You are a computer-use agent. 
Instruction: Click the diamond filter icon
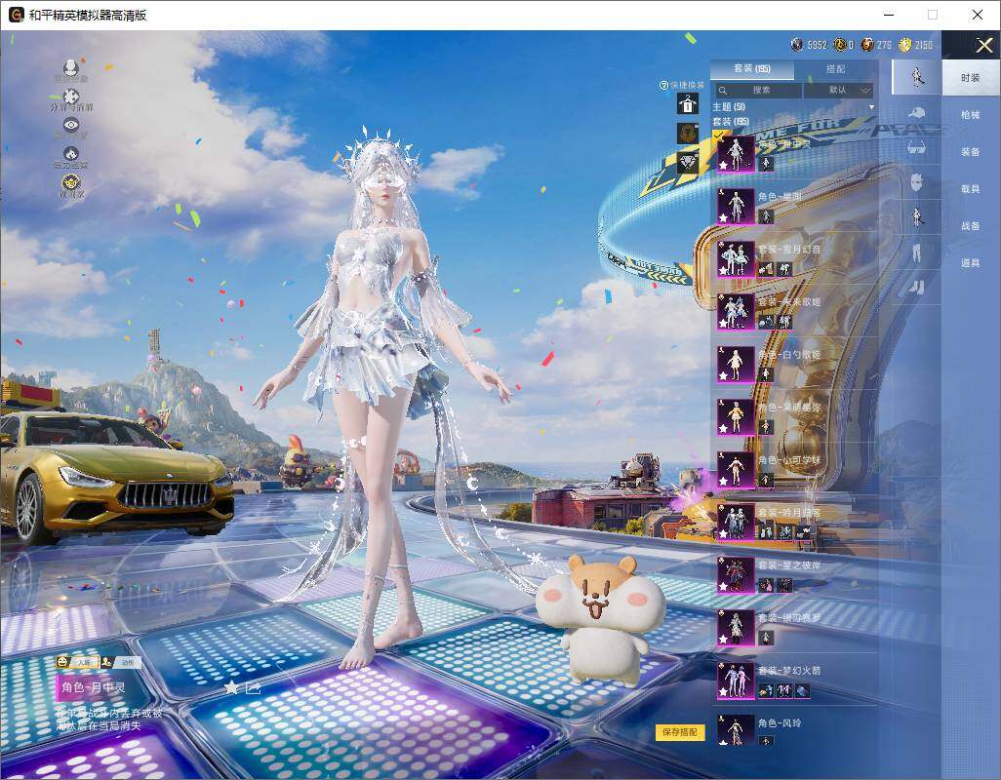click(687, 162)
